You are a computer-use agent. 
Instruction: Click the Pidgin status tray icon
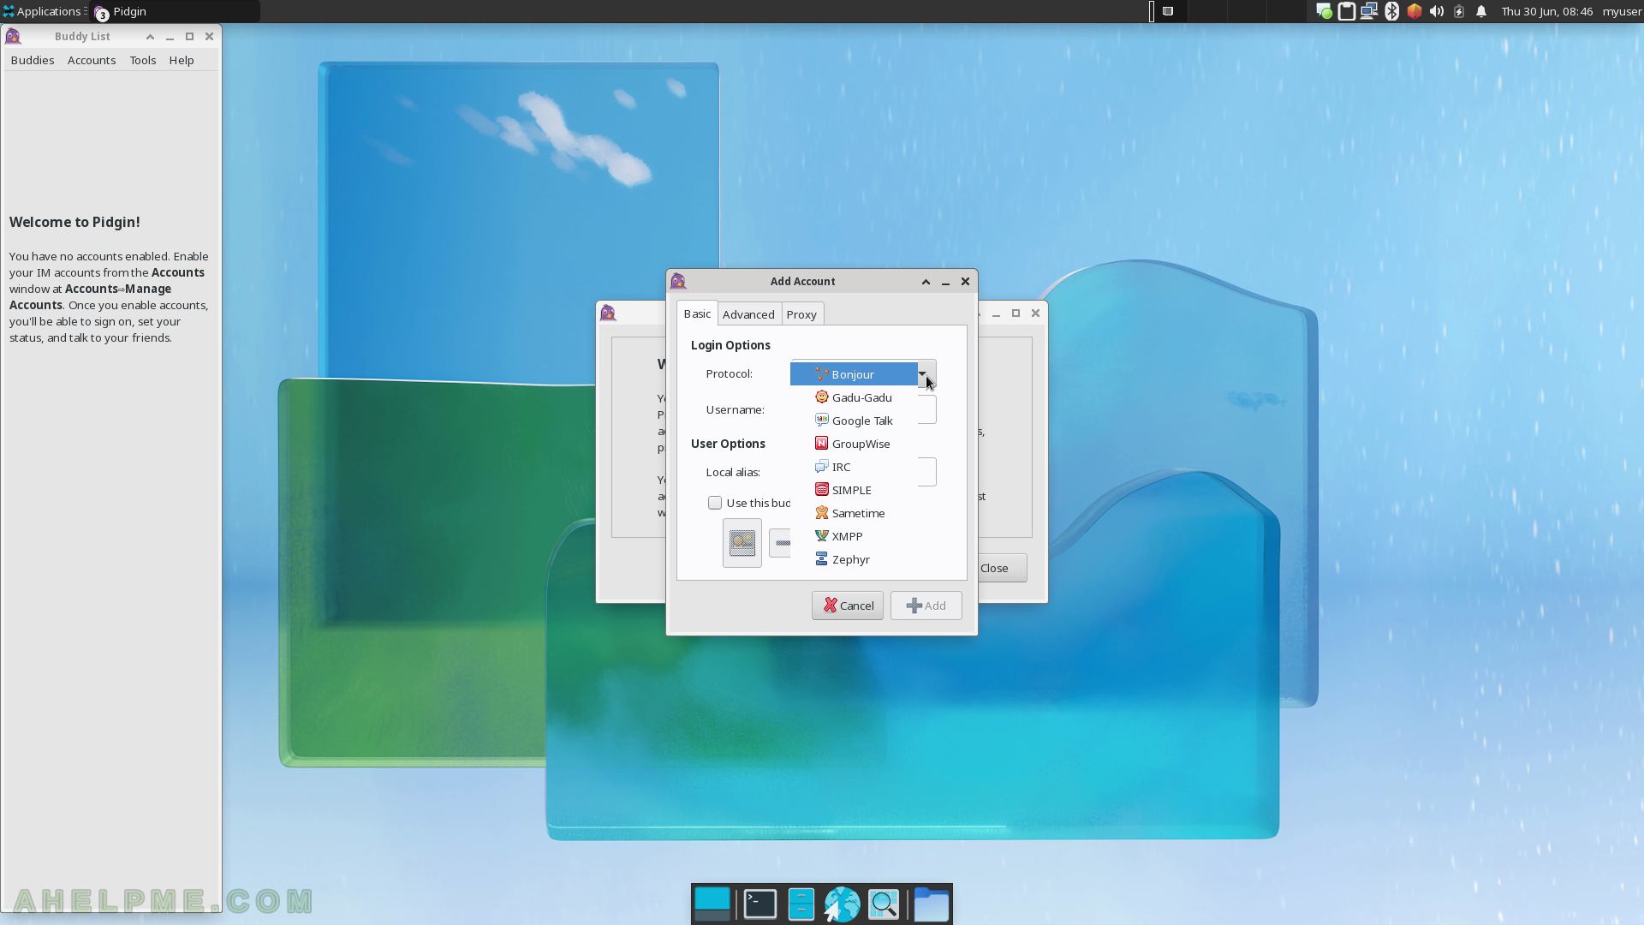[1324, 11]
